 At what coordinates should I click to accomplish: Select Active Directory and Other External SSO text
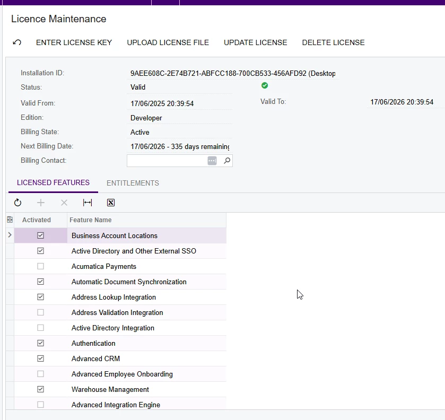[x=134, y=251]
